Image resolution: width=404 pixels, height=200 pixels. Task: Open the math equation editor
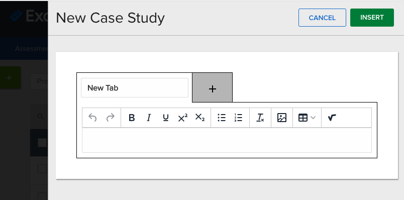click(332, 118)
